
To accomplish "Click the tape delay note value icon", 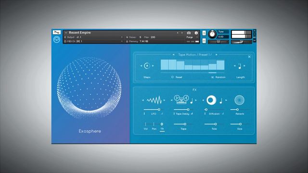I will click(192, 101).
